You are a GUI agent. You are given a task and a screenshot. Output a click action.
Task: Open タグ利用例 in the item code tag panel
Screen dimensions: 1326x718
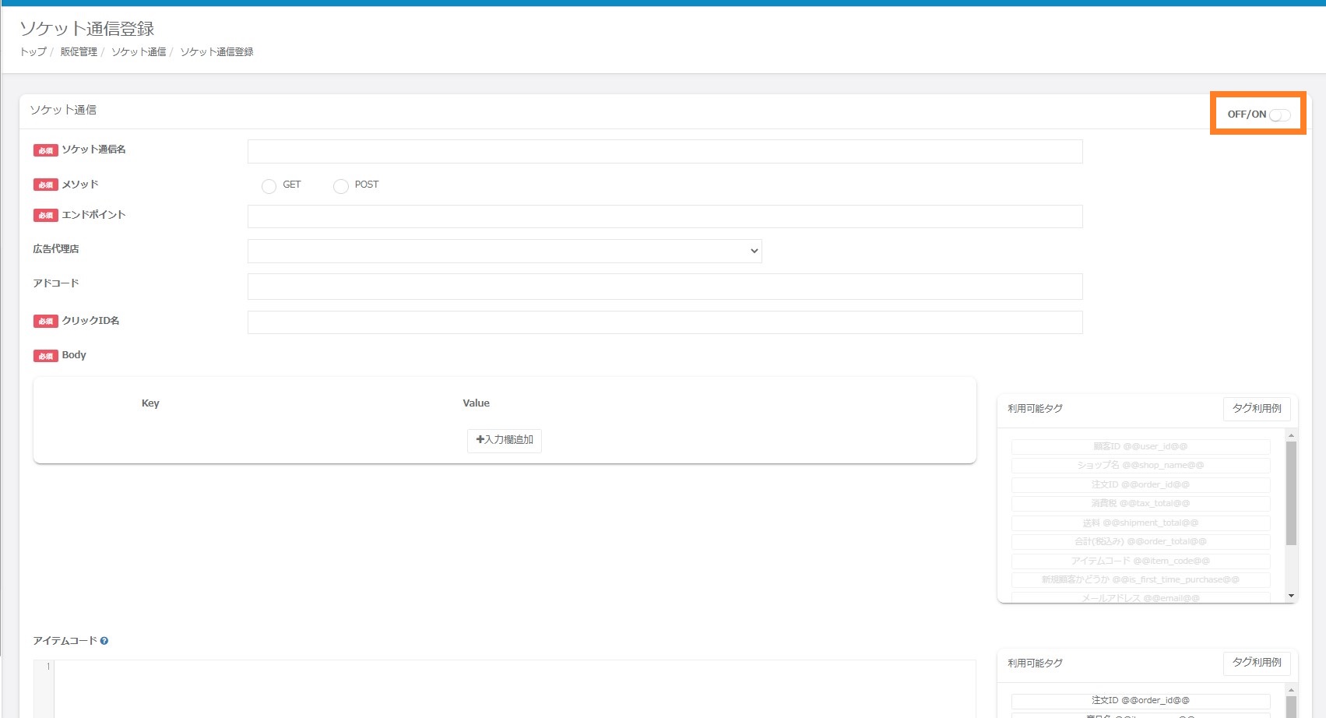tap(1257, 663)
